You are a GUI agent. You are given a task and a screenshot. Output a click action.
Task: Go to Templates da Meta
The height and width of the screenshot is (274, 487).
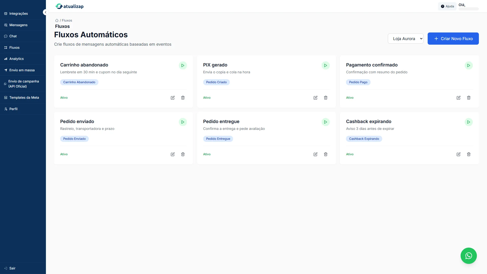click(x=23, y=98)
